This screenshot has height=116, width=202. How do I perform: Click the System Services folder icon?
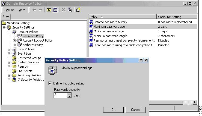point(14,62)
